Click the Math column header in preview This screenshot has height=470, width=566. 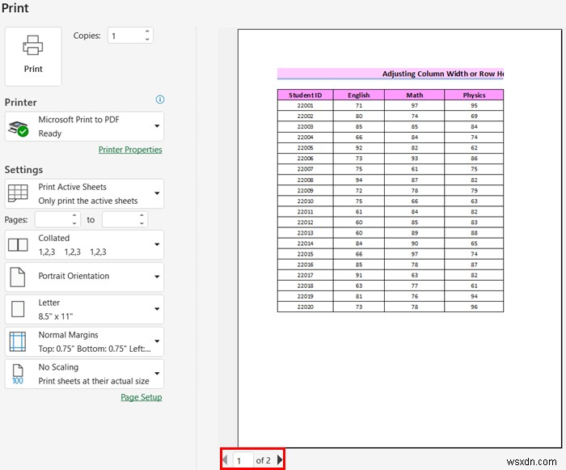pos(414,95)
